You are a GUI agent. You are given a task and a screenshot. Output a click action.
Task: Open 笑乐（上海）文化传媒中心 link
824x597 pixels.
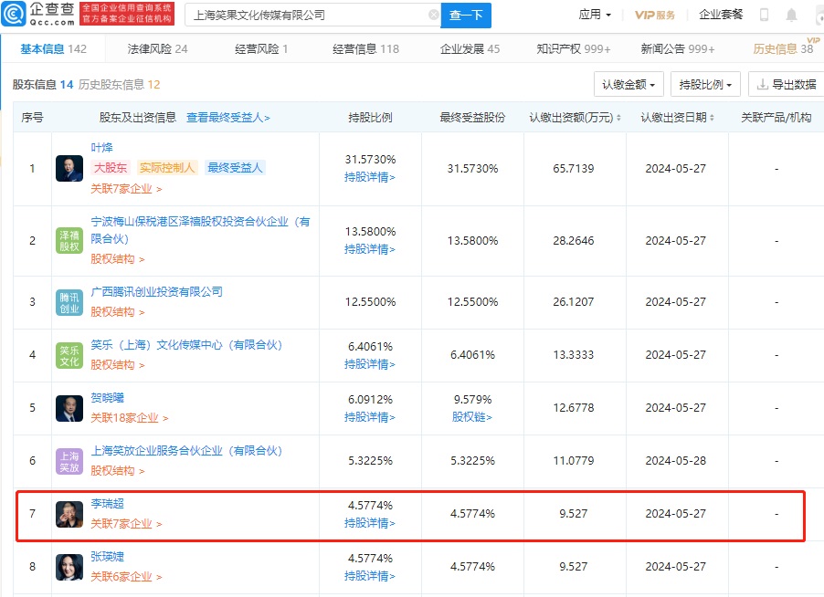pos(186,344)
